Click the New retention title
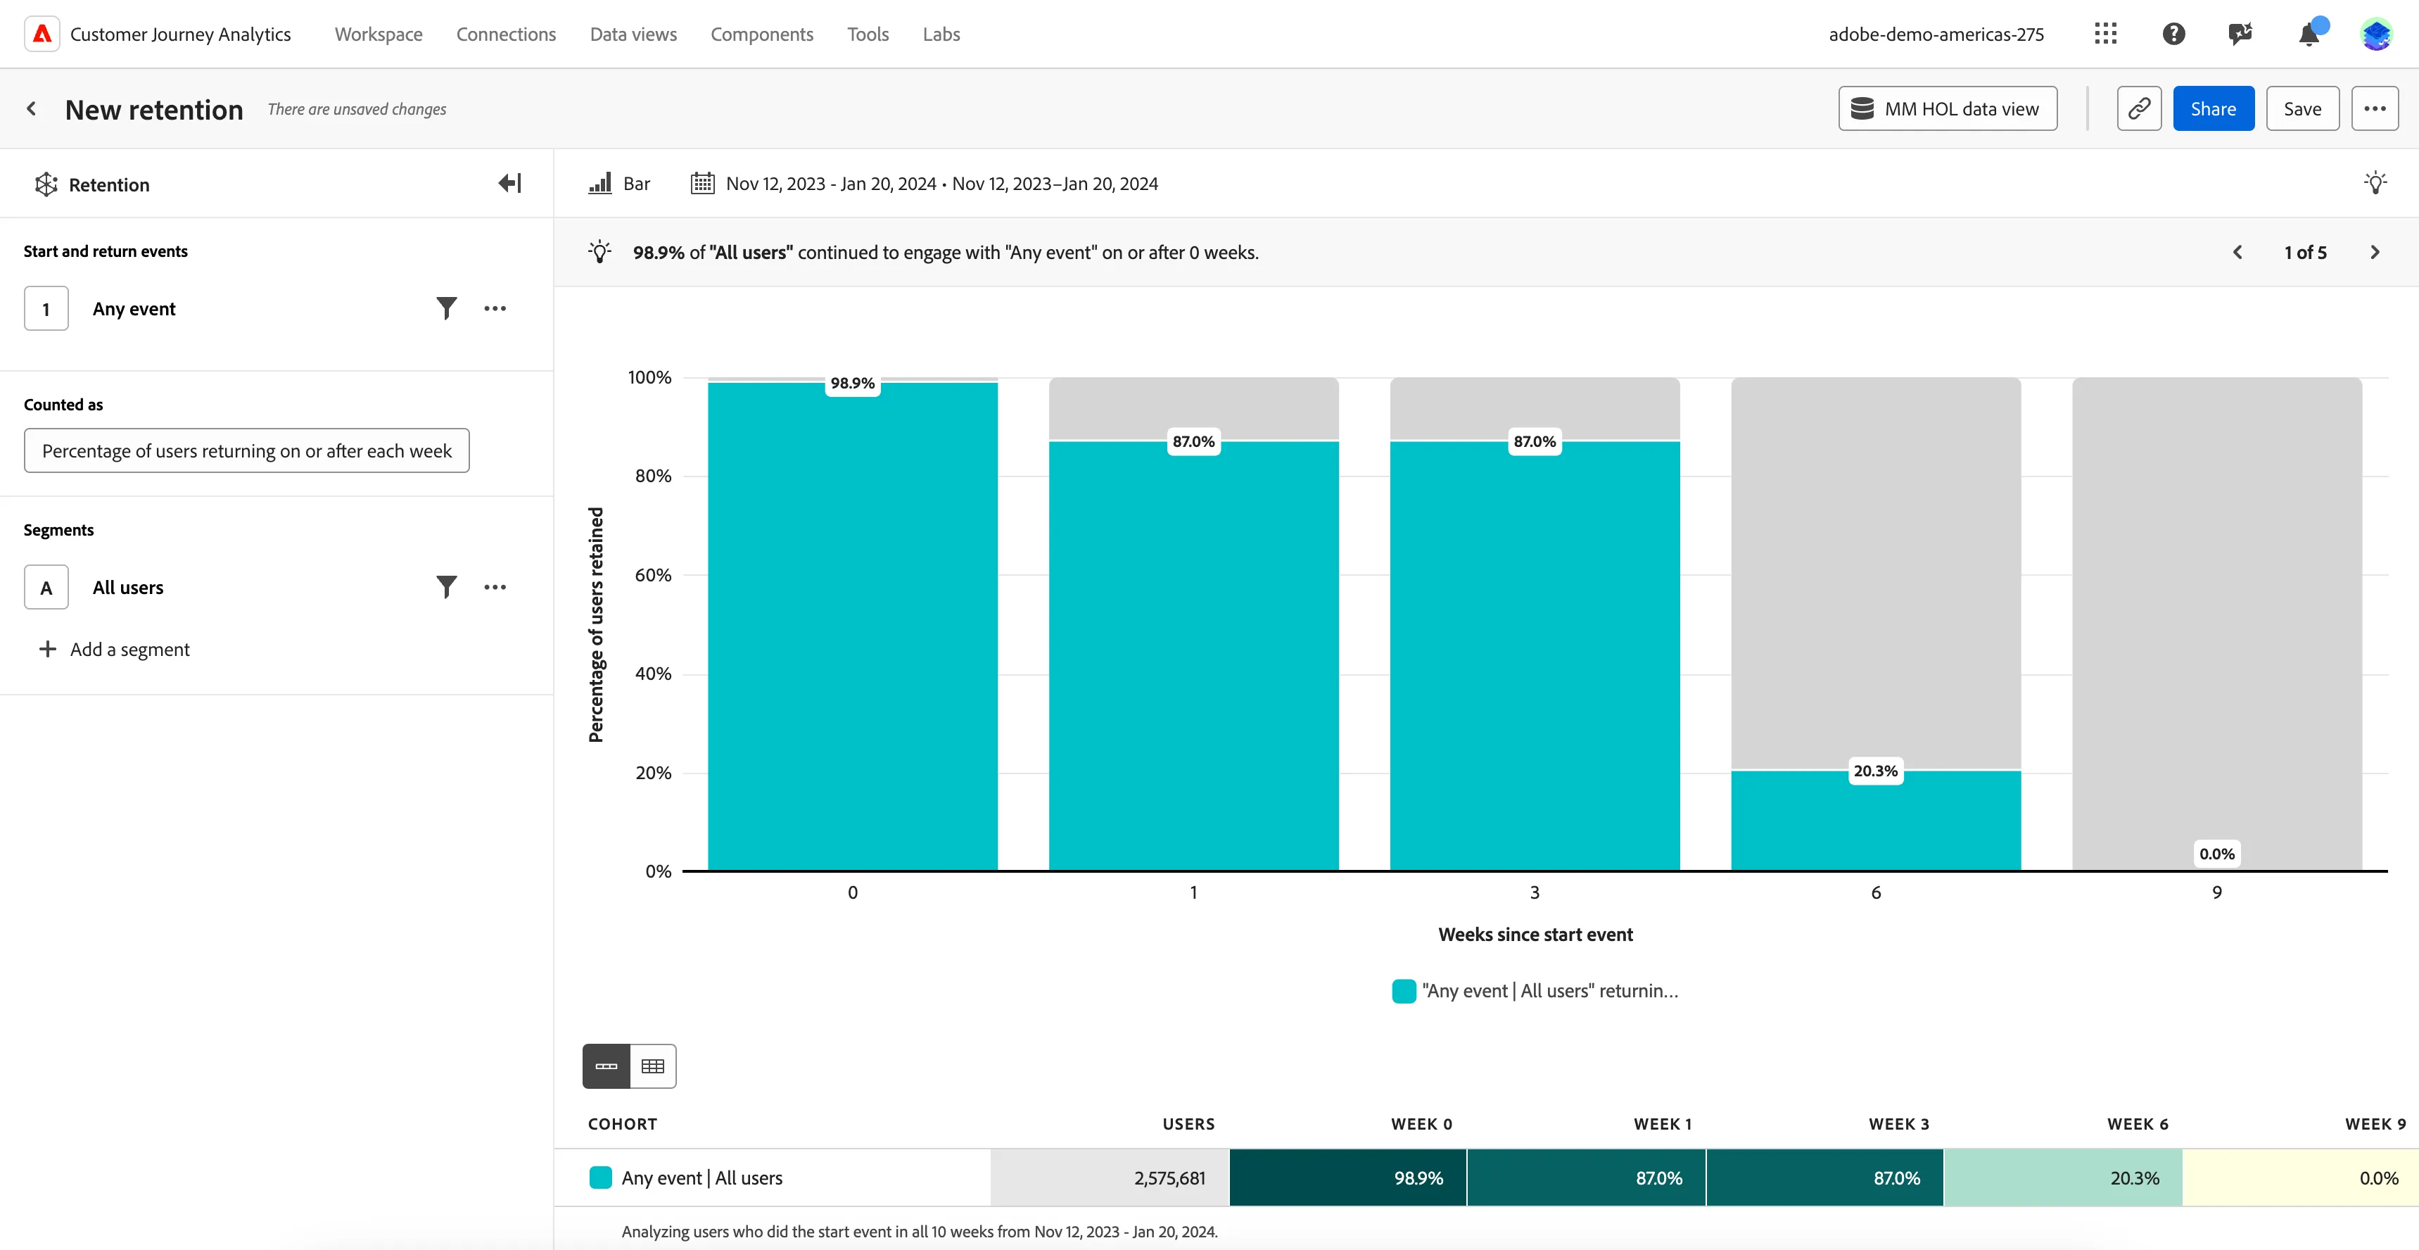 point(154,109)
